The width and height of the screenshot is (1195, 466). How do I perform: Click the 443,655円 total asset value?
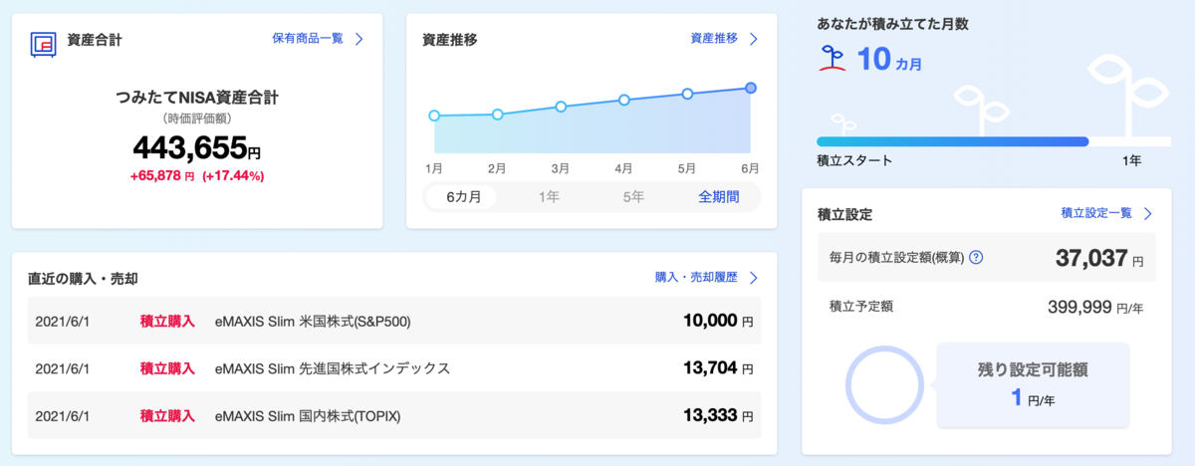click(x=197, y=147)
